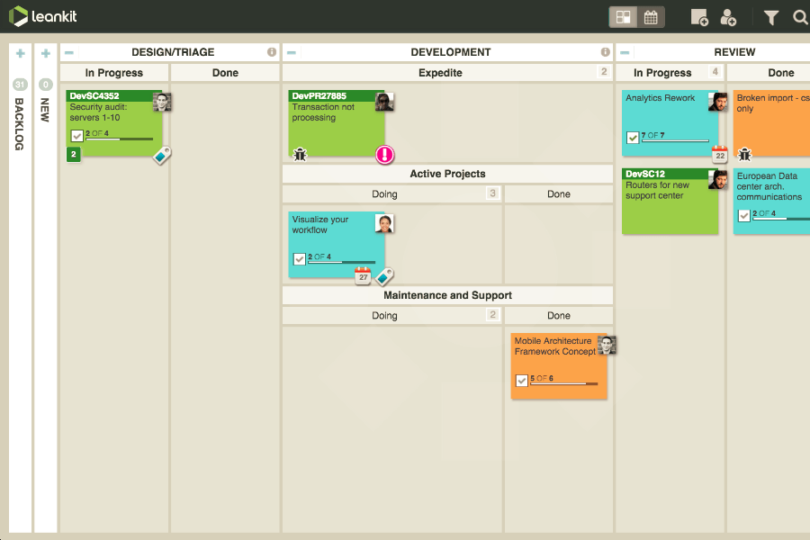The width and height of the screenshot is (810, 540).
Task: Open the DevSC4352 card header
Action: [x=110, y=95]
